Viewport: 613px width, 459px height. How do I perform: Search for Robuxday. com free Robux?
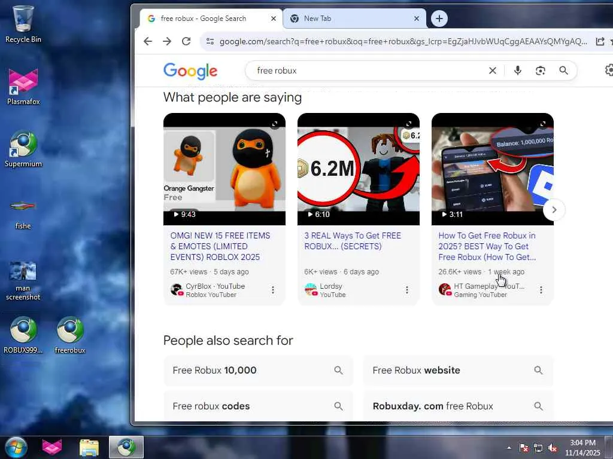pyautogui.click(x=458, y=406)
